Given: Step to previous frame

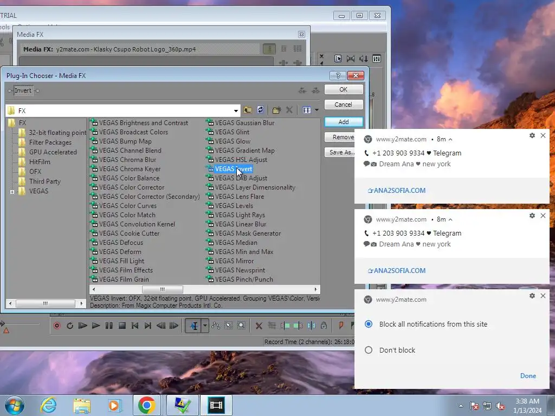Looking at the screenshot, I should point(160,326).
